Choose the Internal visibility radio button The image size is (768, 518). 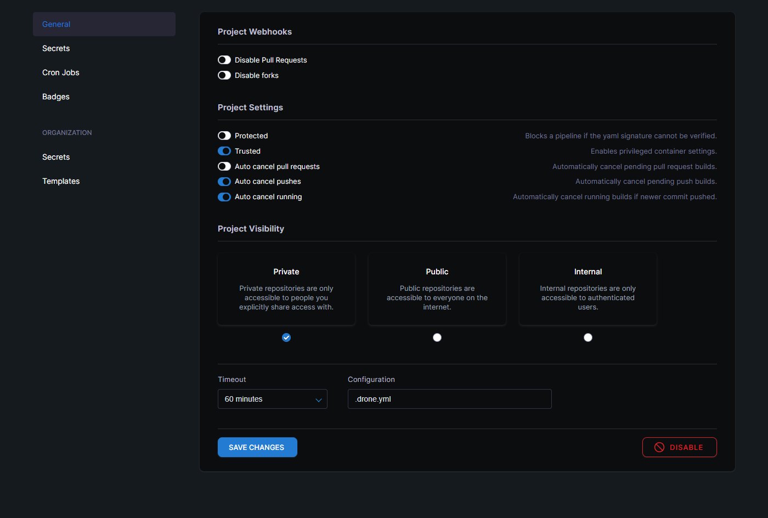pos(588,337)
